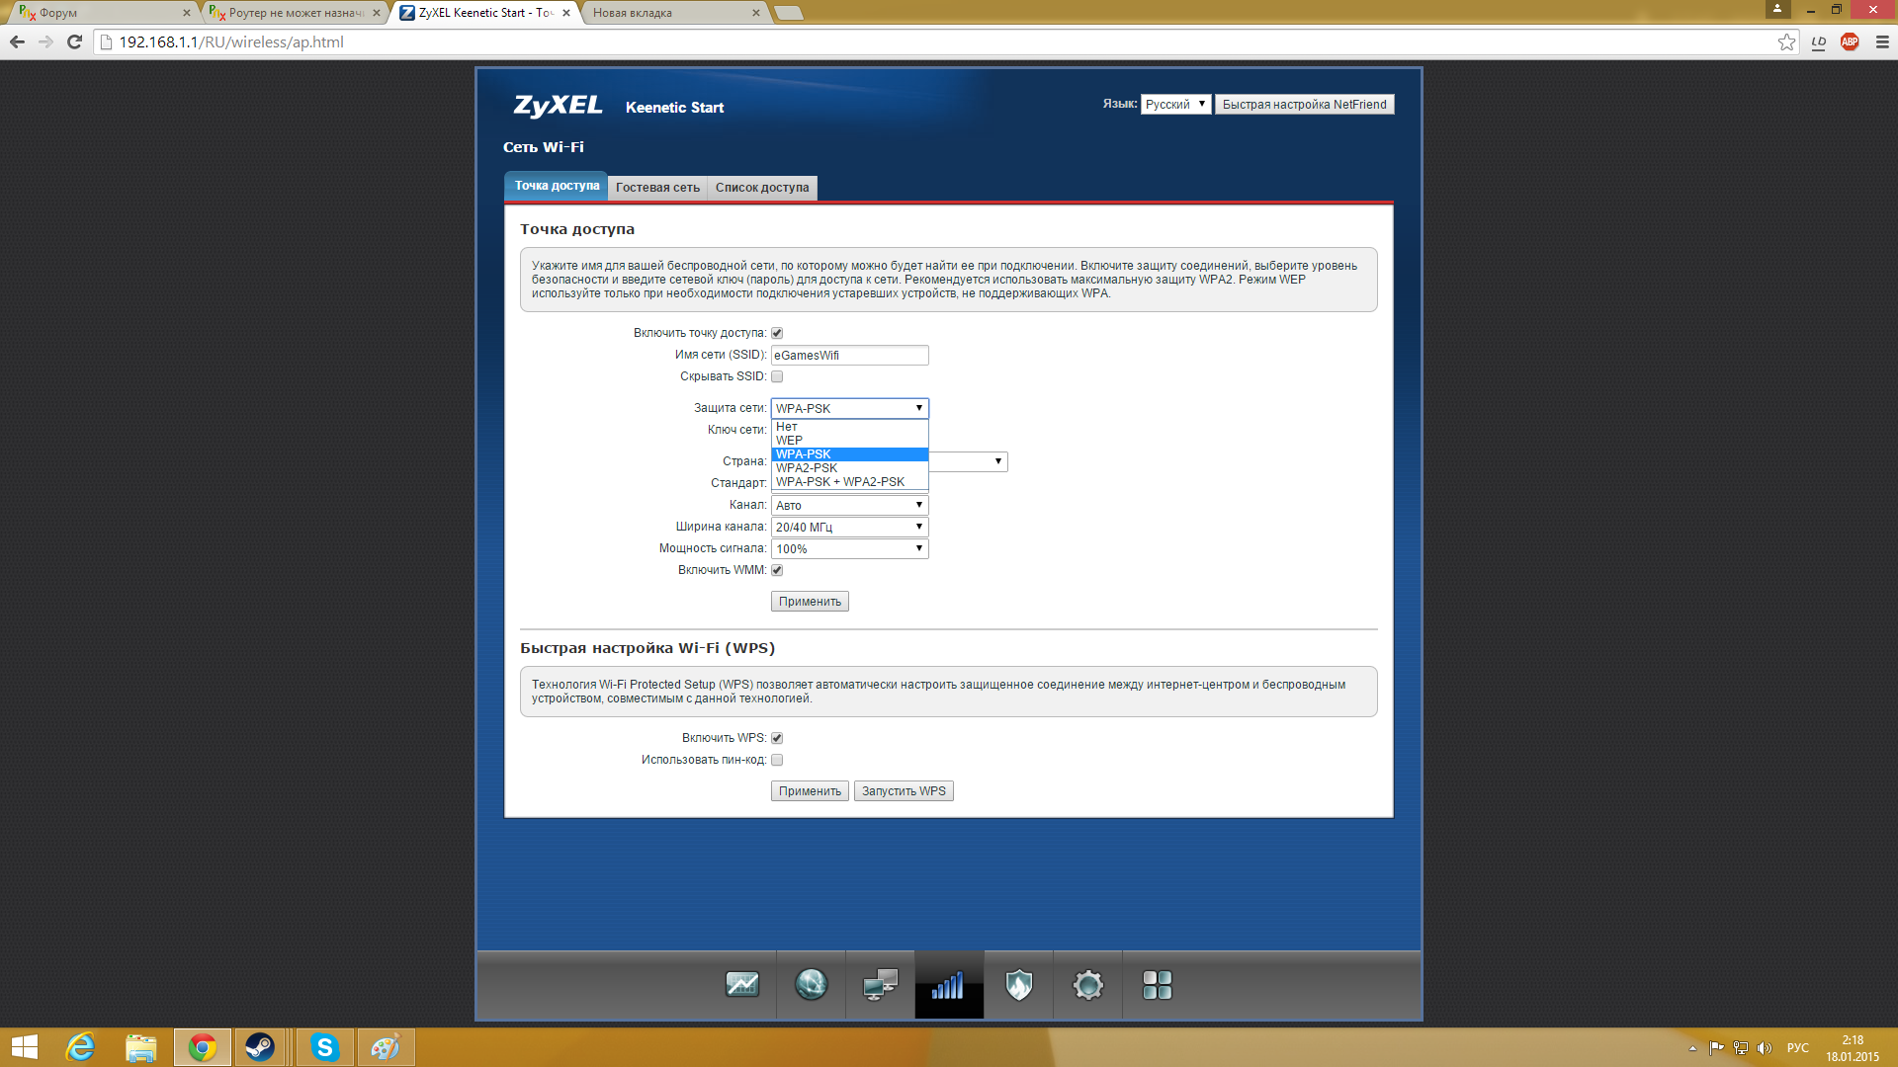Toggle 'Использовать пин-код' checkbox

[777, 760]
